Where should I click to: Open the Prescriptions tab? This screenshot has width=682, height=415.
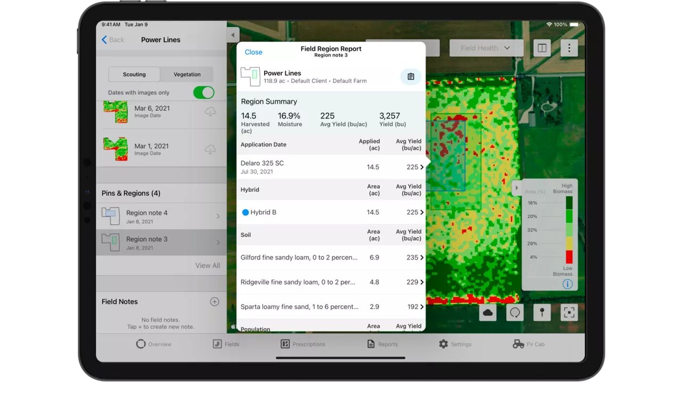303,344
